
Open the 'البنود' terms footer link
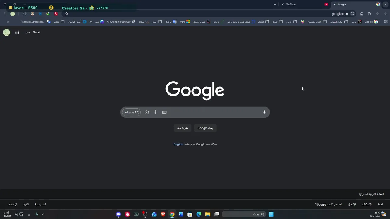pos(26,204)
